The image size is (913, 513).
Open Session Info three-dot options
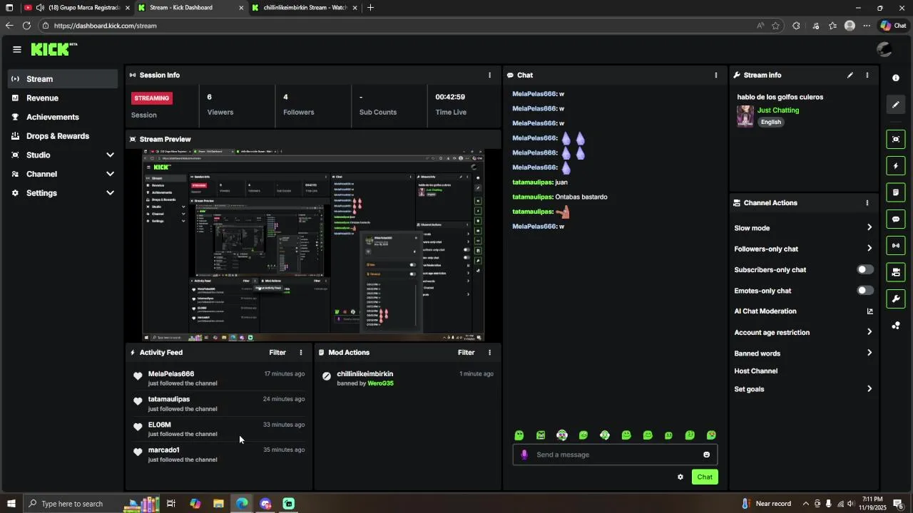489,75
